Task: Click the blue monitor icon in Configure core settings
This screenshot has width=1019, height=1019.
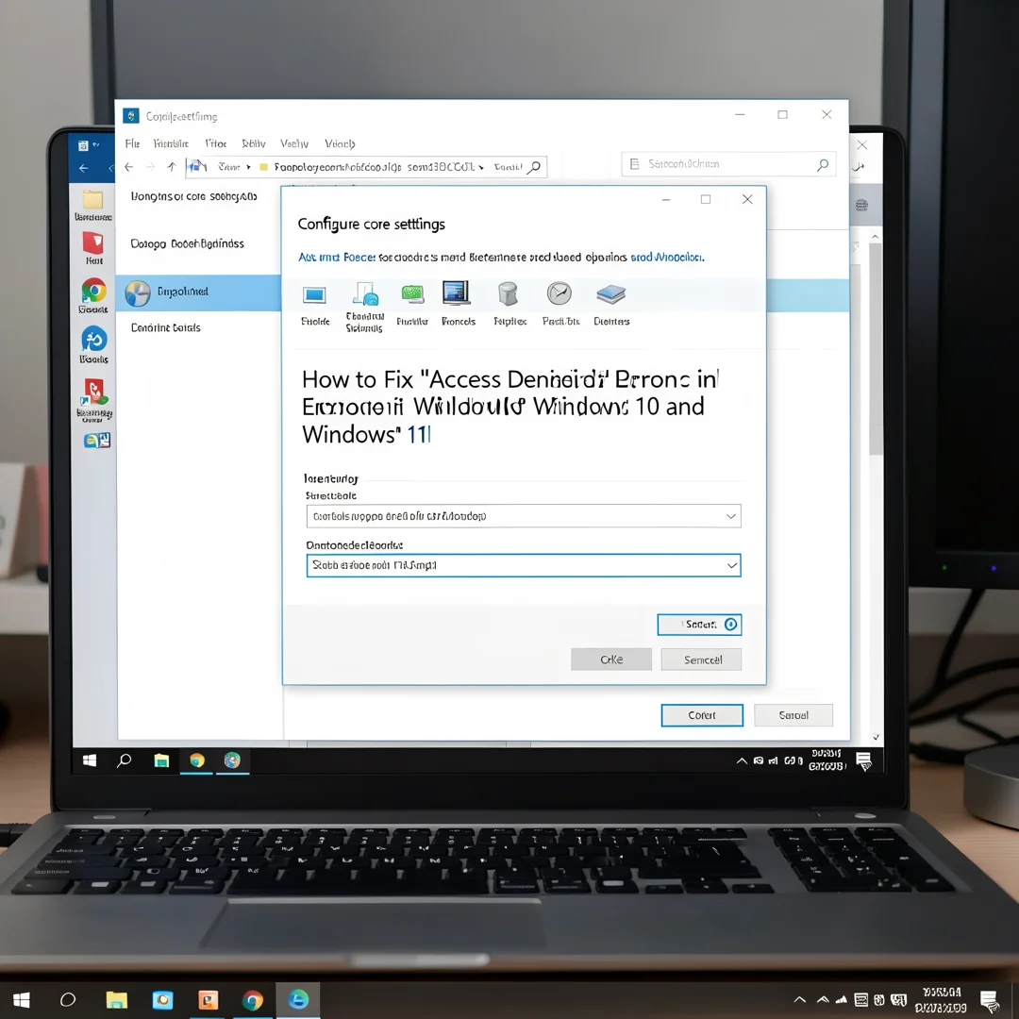Action: point(314,295)
